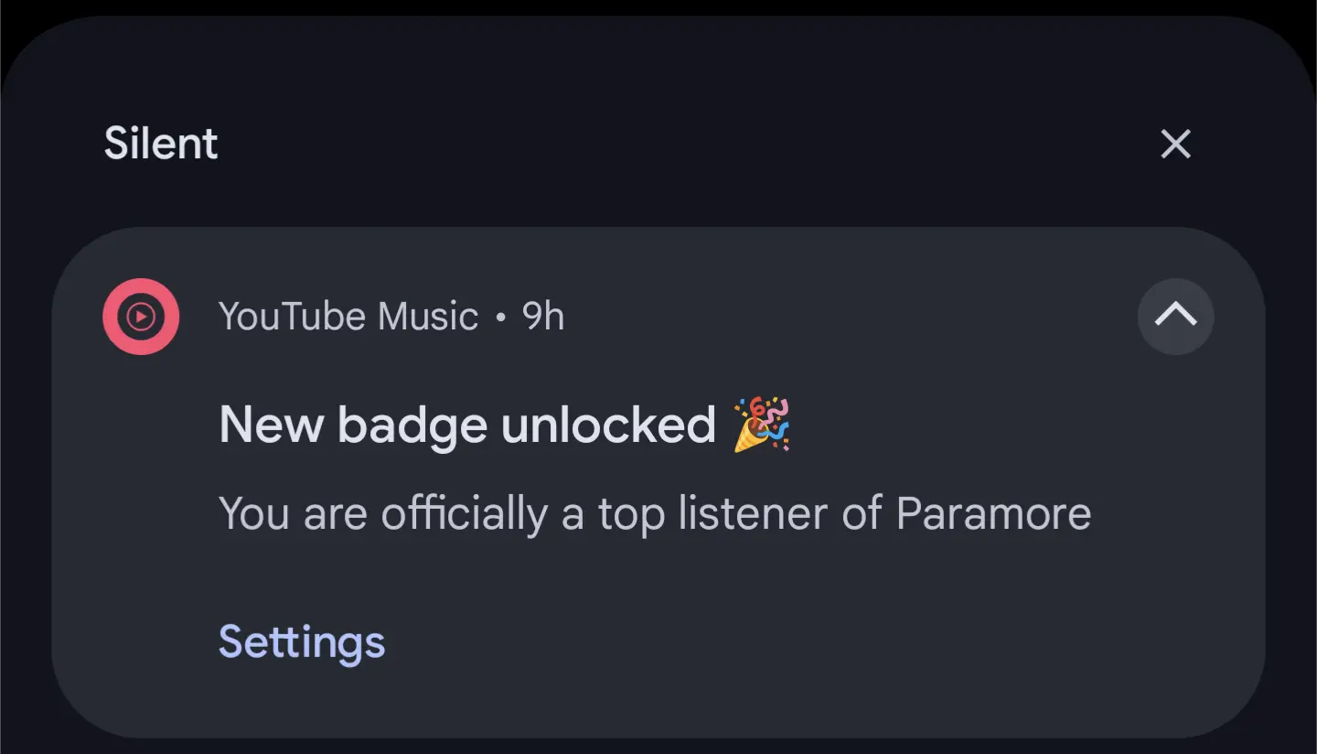Viewport: 1317px width, 754px height.
Task: Click the word 'New' in the title
Action: (271, 425)
